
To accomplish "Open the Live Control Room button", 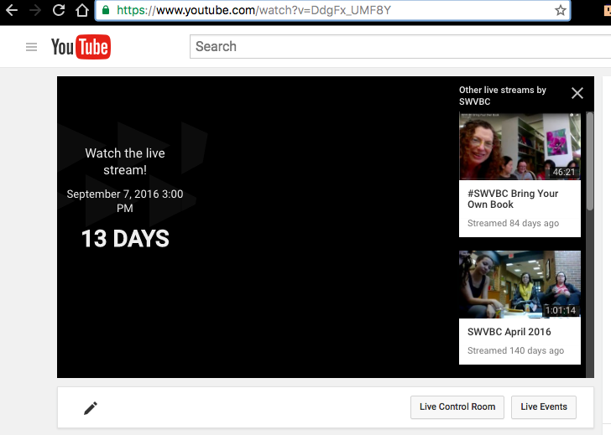I will (x=457, y=407).
